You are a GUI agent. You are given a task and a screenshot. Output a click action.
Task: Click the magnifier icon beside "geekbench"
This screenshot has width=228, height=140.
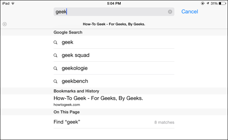pyautogui.click(x=55, y=81)
